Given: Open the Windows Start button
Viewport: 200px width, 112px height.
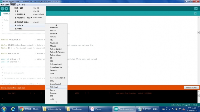Looking at the screenshot, I should click(x=4, y=109).
